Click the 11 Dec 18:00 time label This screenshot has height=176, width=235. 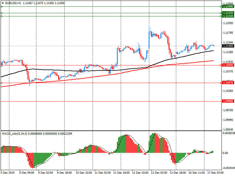pyautogui.click(x=121, y=173)
